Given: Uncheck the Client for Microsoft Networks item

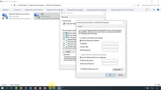Looking at the screenshot, I should pos(64,33).
